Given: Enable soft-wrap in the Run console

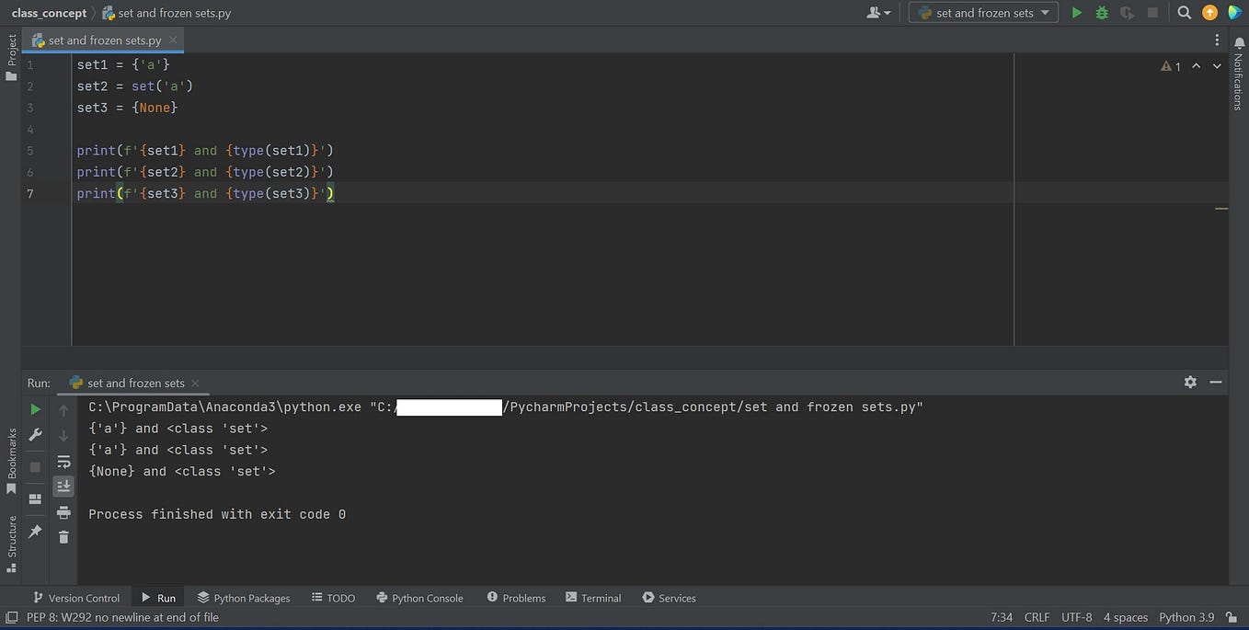Looking at the screenshot, I should point(63,462).
